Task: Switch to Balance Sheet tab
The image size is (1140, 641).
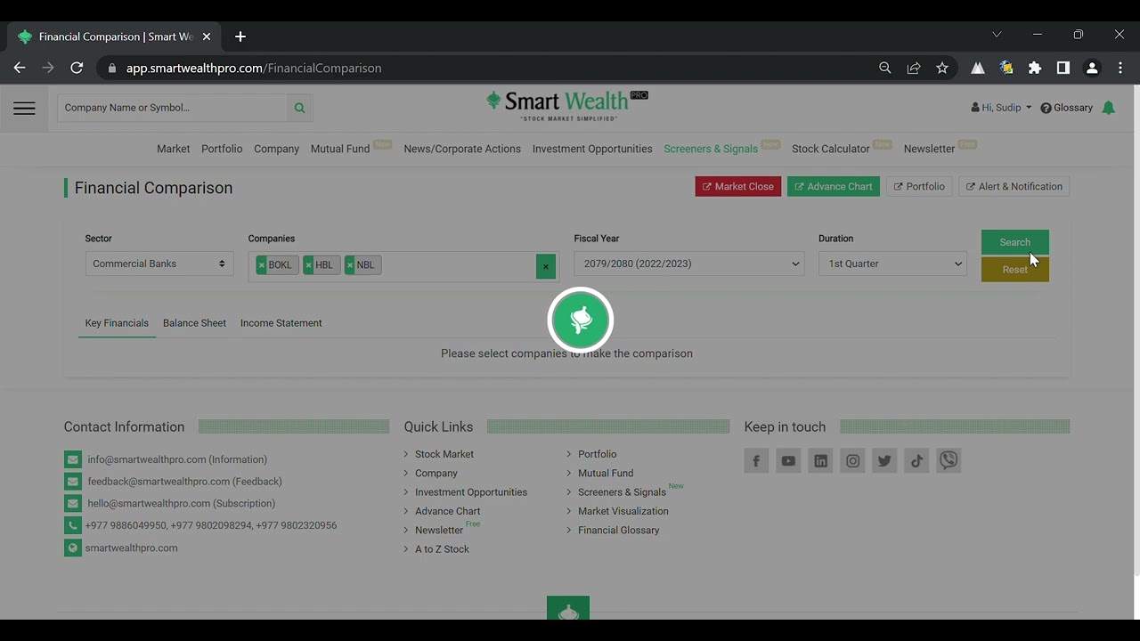Action: (194, 323)
